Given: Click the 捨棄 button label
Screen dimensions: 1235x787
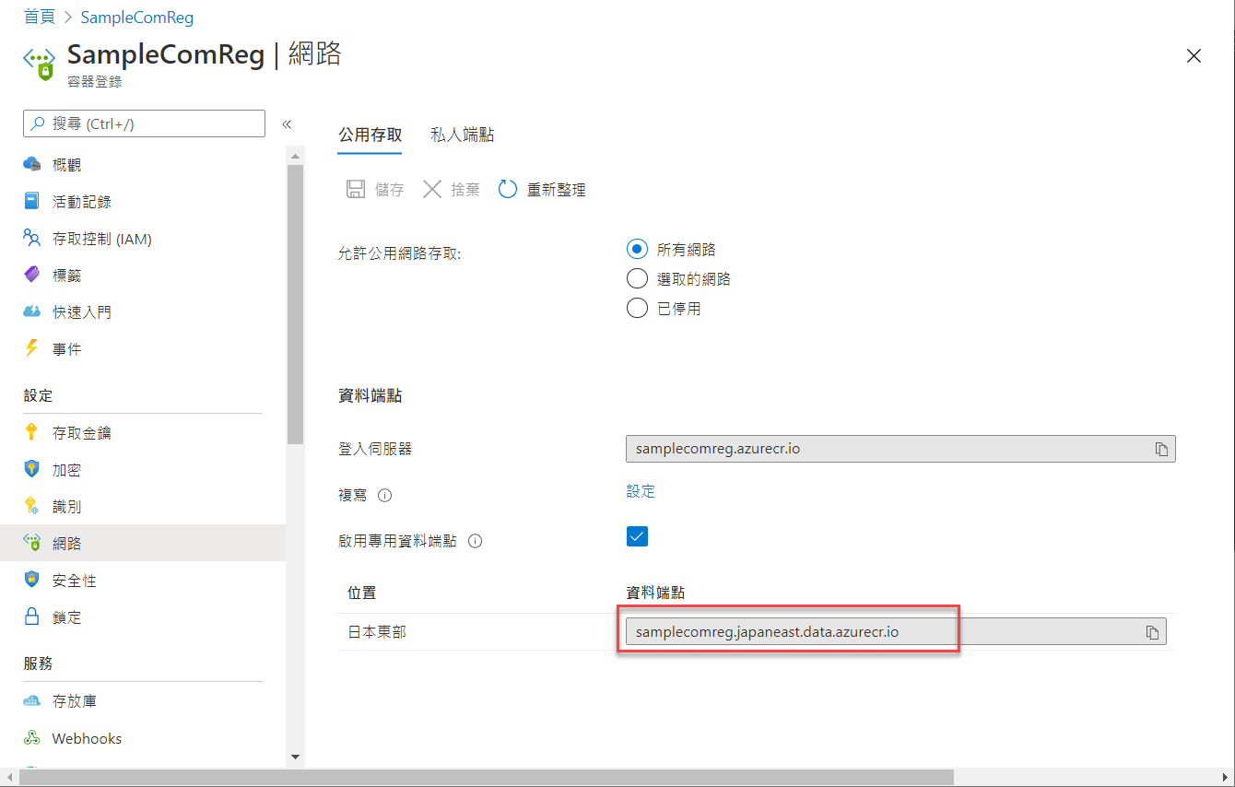Looking at the screenshot, I should (x=465, y=190).
